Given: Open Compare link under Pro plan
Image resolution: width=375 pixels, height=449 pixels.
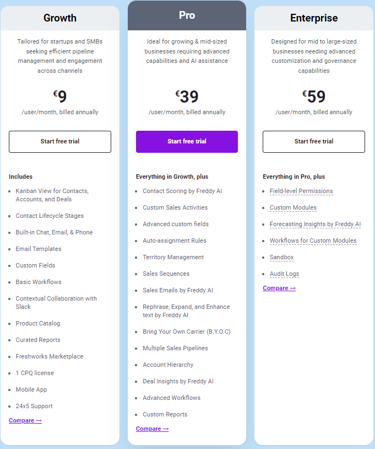Looking at the screenshot, I should click(x=153, y=429).
